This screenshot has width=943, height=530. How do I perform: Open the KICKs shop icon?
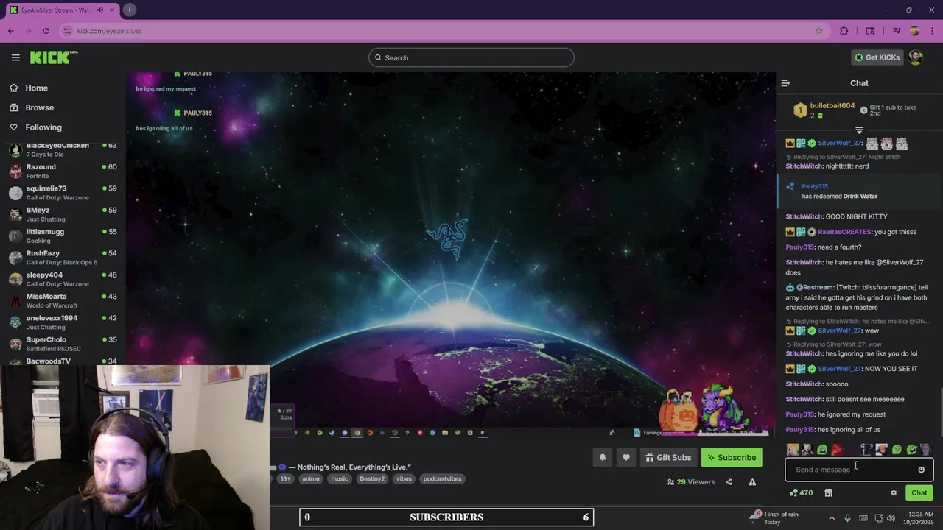click(x=828, y=493)
